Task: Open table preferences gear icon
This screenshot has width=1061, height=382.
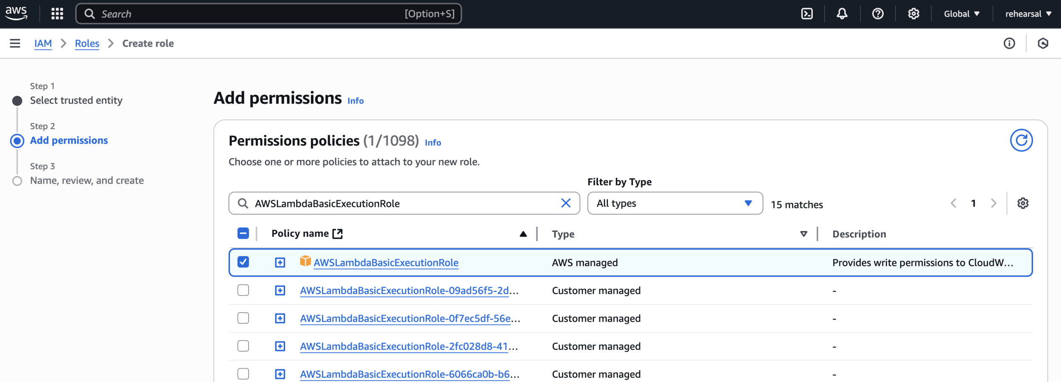Action: 1023,203
